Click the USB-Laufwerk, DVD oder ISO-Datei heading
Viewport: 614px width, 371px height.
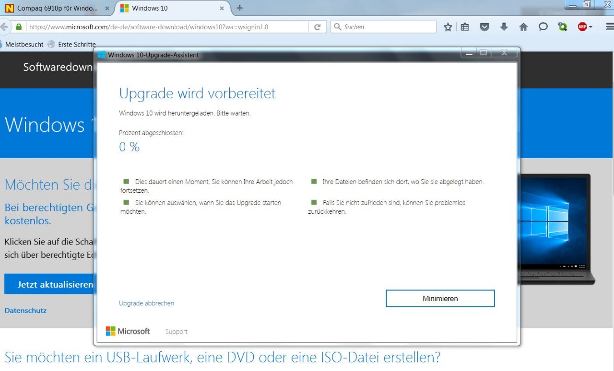222,357
